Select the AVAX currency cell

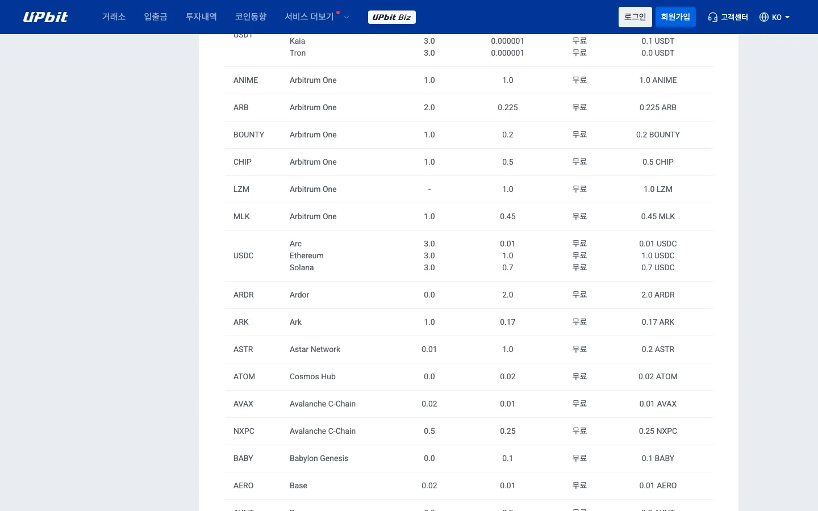pos(243,404)
